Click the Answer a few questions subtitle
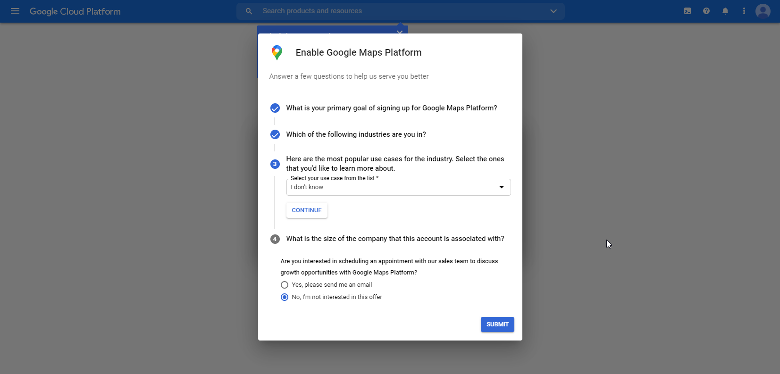 [x=349, y=76]
